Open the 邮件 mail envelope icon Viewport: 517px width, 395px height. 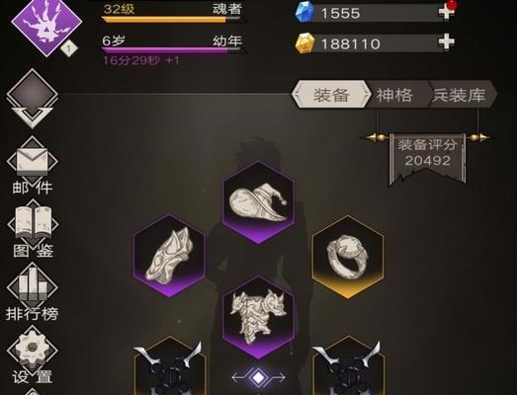[x=33, y=162]
